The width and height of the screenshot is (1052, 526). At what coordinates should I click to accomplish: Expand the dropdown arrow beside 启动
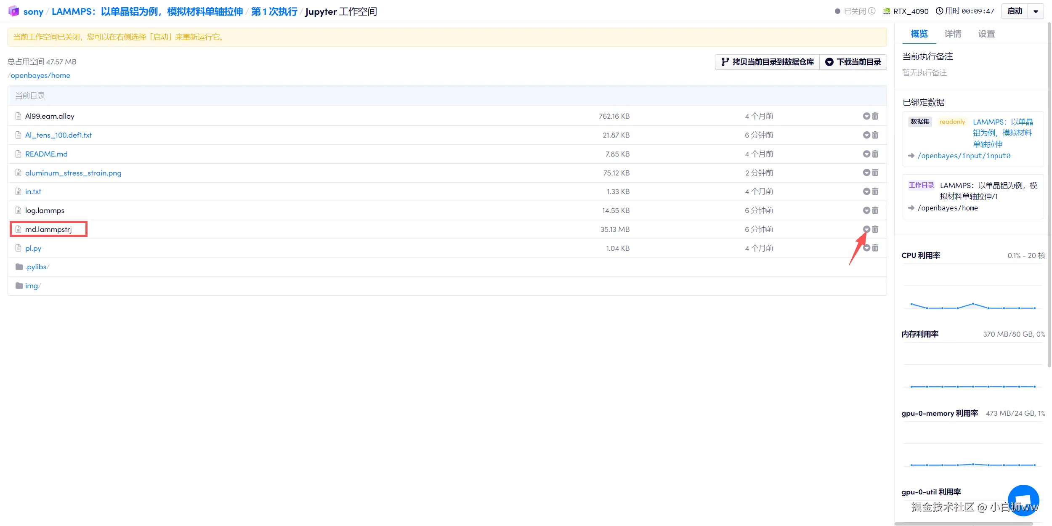pyautogui.click(x=1036, y=11)
